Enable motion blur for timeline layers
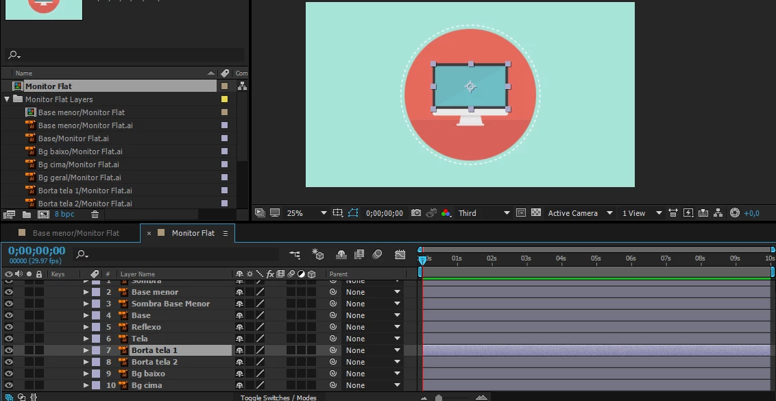This screenshot has width=776, height=401. point(377,254)
